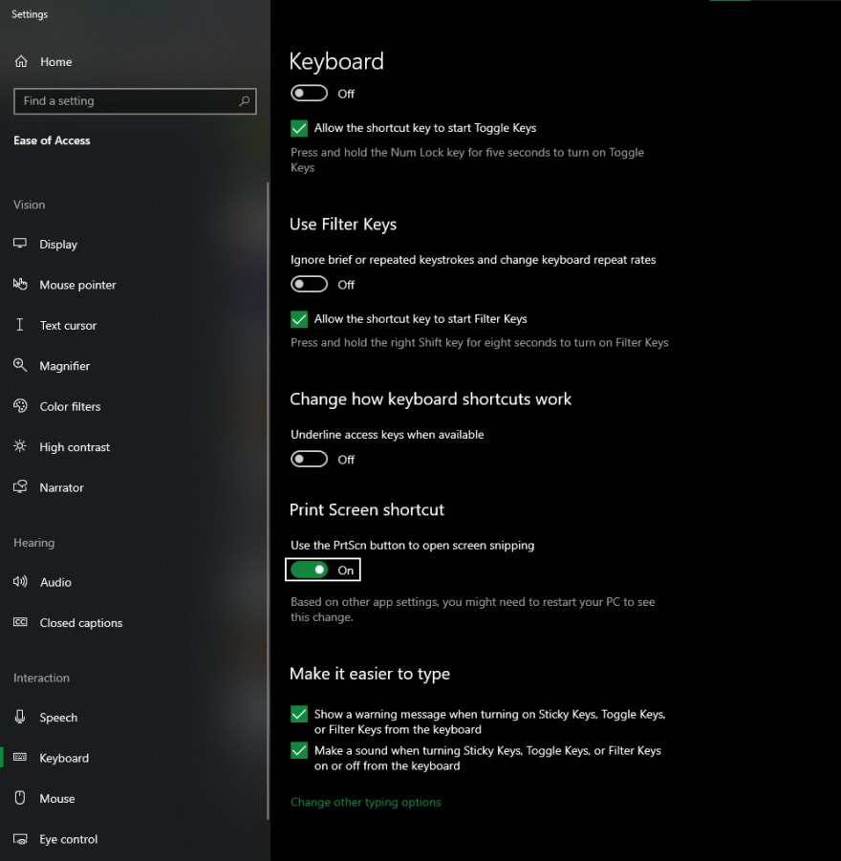Click the sidebar vertical scrollbar
Viewport: 841px width, 861px height.
[x=268, y=501]
